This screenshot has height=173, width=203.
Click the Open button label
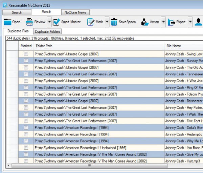(16, 22)
